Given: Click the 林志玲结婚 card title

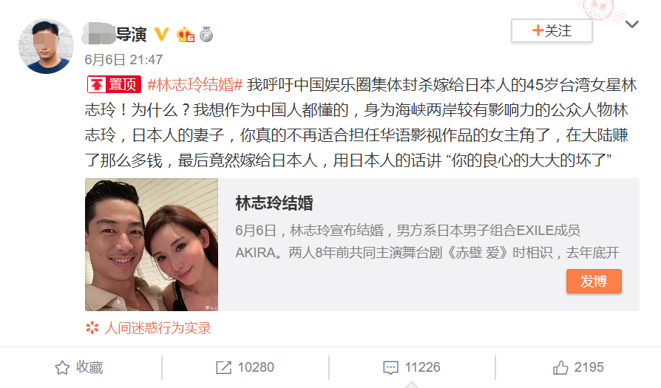Looking at the screenshot, I should click(x=274, y=203).
